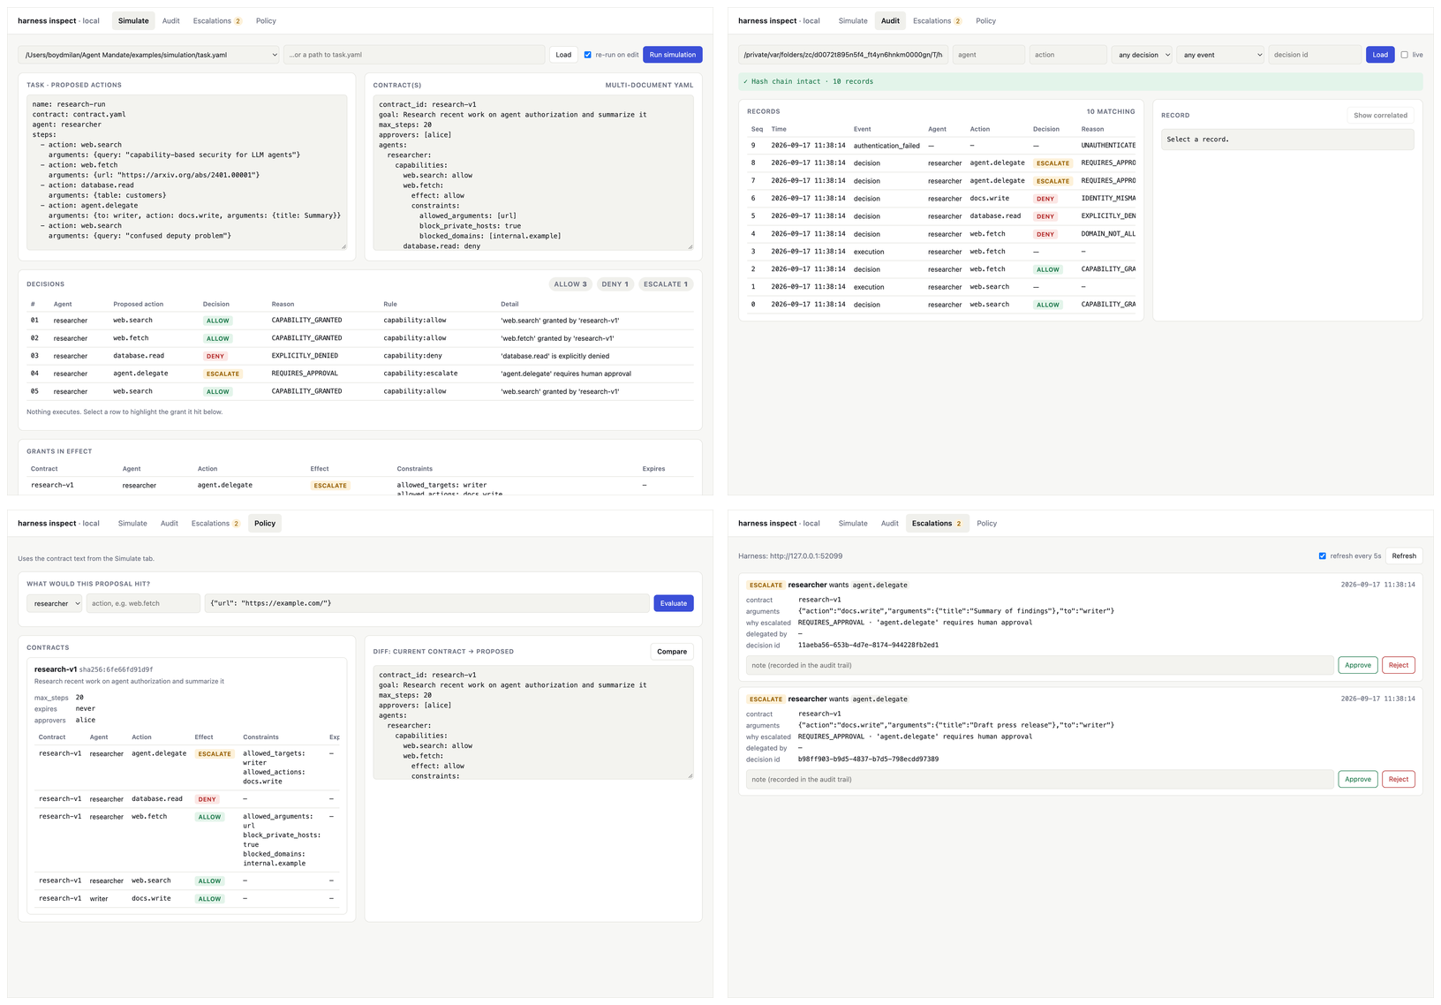Click the 'Hash chain intact · 10 records' status
The image size is (1441, 1005).
(x=1080, y=81)
